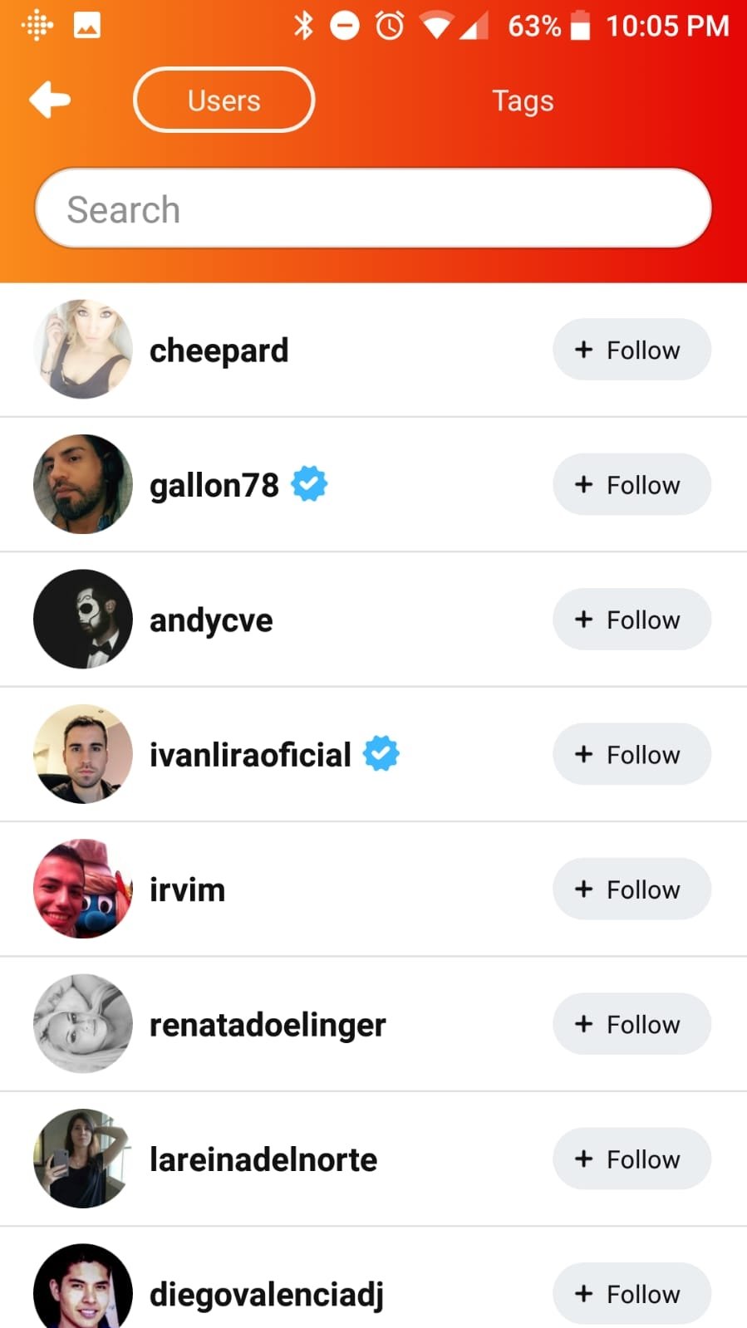
Task: Follow user gallon78
Action: [632, 484]
